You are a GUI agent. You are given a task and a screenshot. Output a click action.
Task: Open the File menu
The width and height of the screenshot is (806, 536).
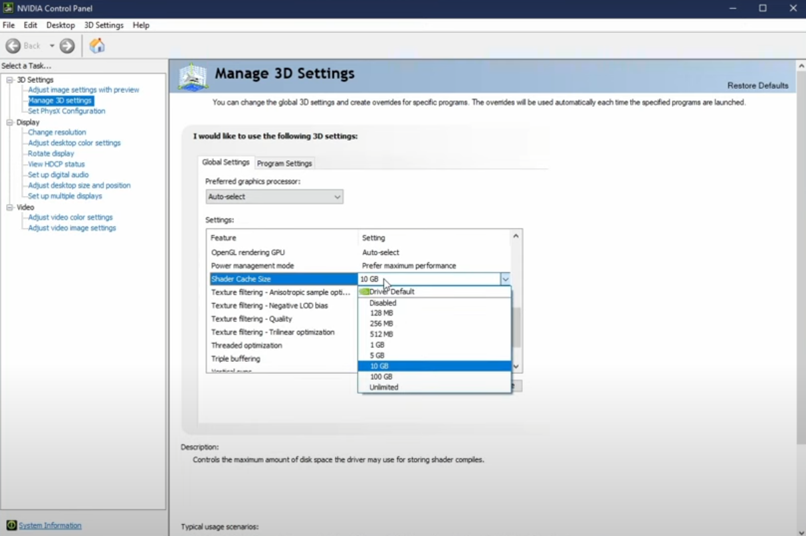click(x=9, y=25)
